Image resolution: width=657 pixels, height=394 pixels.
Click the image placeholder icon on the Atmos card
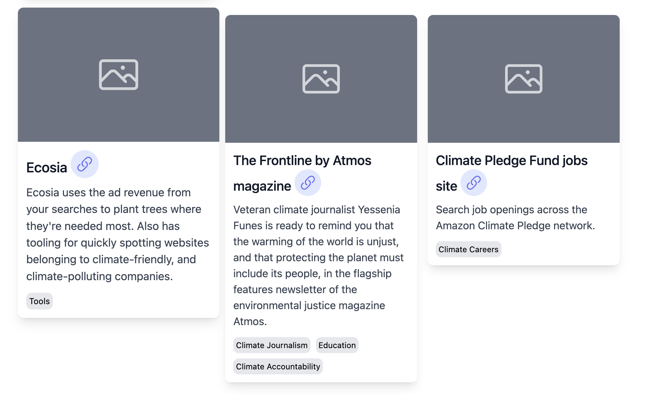click(321, 78)
